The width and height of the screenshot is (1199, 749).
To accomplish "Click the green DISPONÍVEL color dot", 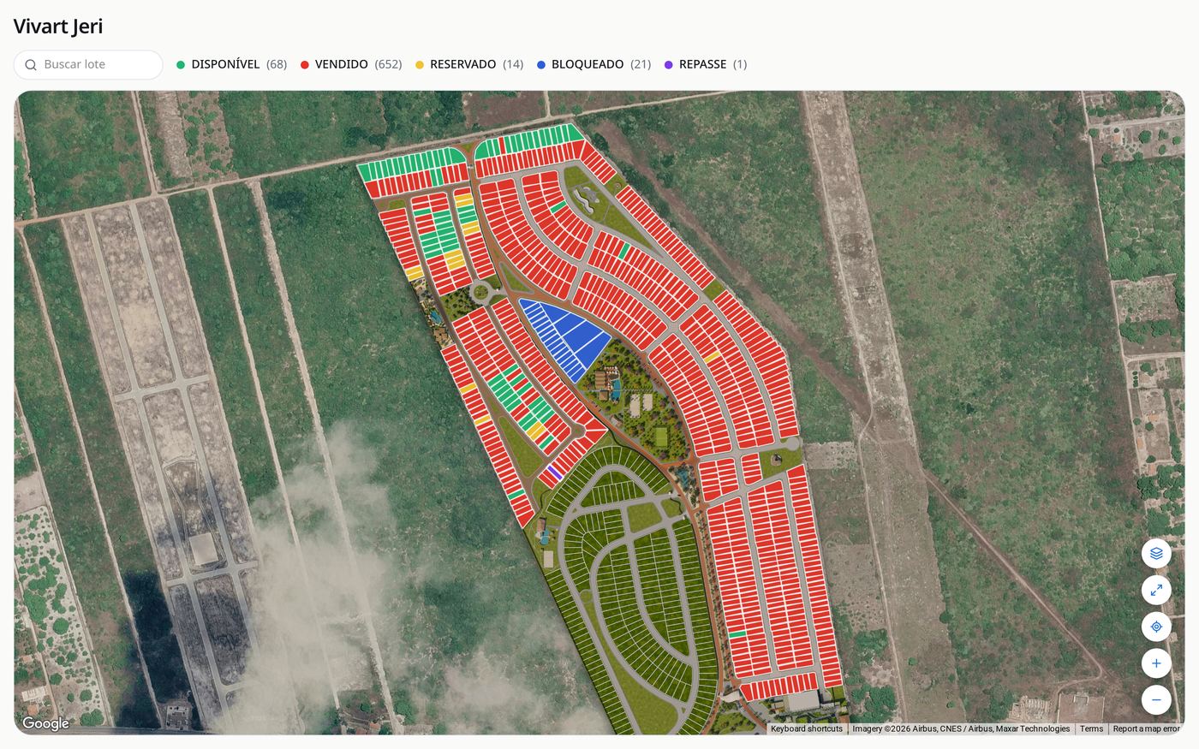I will (181, 65).
